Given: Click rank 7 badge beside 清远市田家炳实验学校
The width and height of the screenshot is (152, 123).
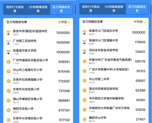Looking at the screenshot, I should pyautogui.click(x=85, y=90).
